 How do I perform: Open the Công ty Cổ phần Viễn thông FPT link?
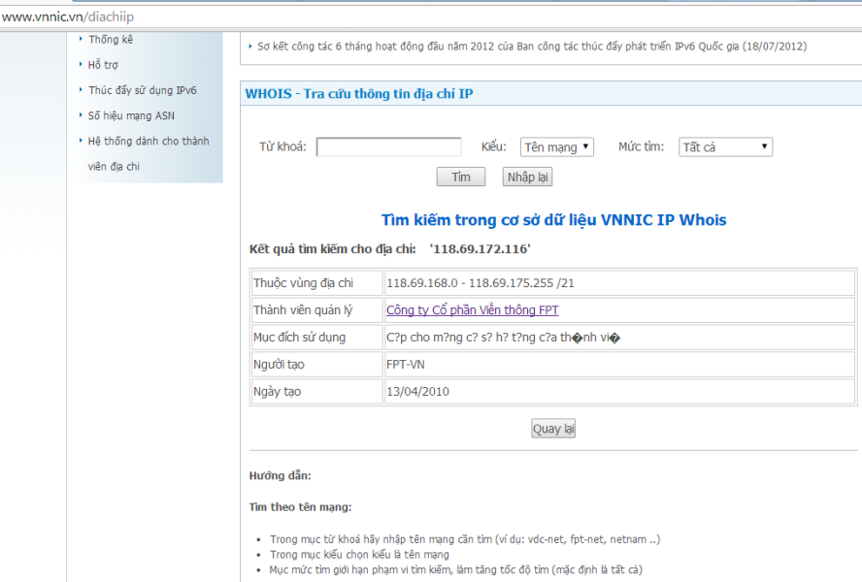pyautogui.click(x=472, y=310)
